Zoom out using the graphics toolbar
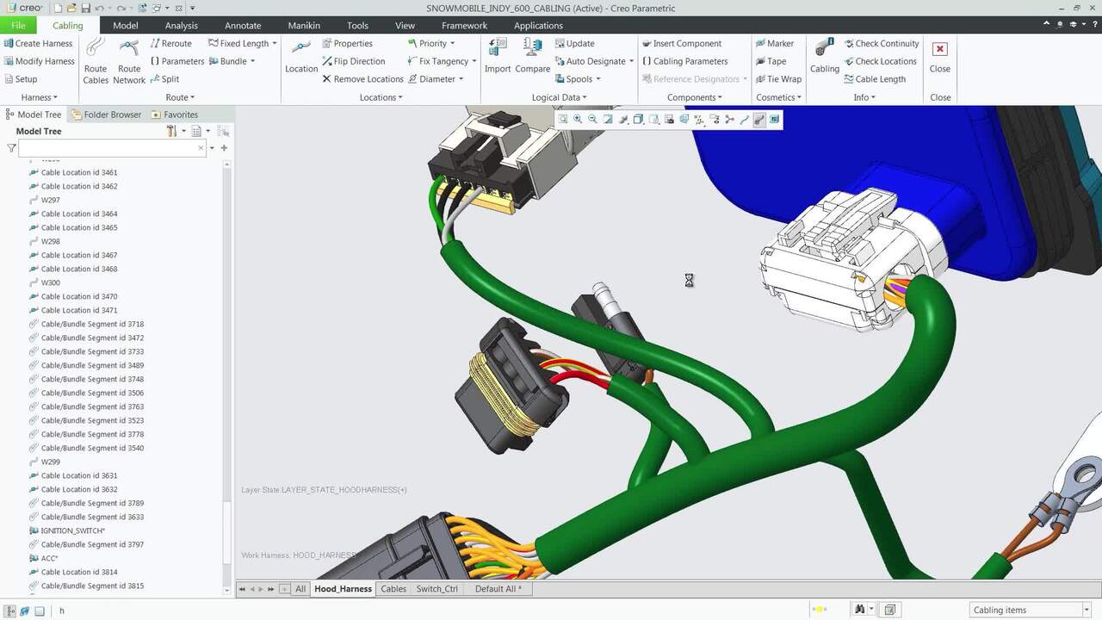 point(593,120)
